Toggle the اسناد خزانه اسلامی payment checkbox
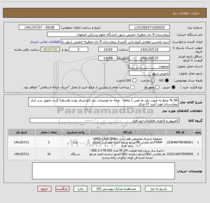 click(x=132, y=87)
